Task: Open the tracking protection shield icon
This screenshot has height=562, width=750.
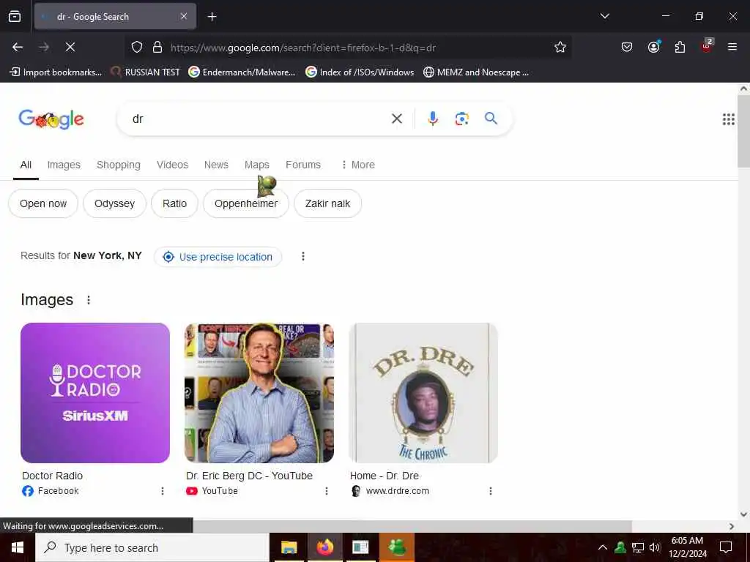Action: click(137, 48)
